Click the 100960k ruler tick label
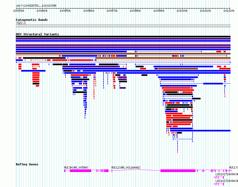This screenshot has height=187, width=238. coord(89,11)
